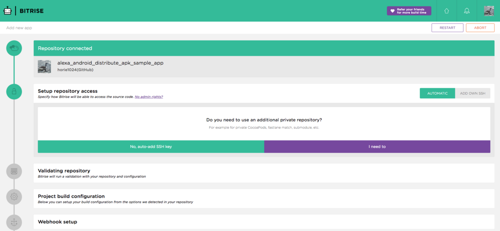Click the validating repository step icon
The height and width of the screenshot is (231, 500).
[x=14, y=172]
